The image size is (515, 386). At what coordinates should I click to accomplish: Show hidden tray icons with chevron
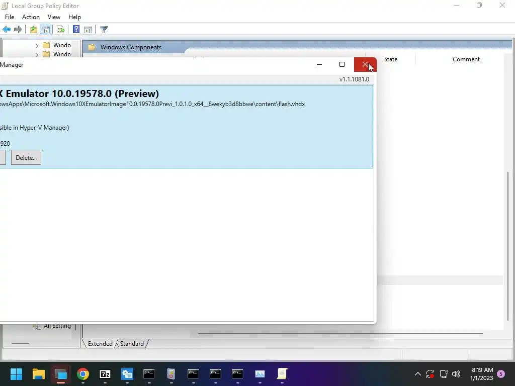[418, 374]
